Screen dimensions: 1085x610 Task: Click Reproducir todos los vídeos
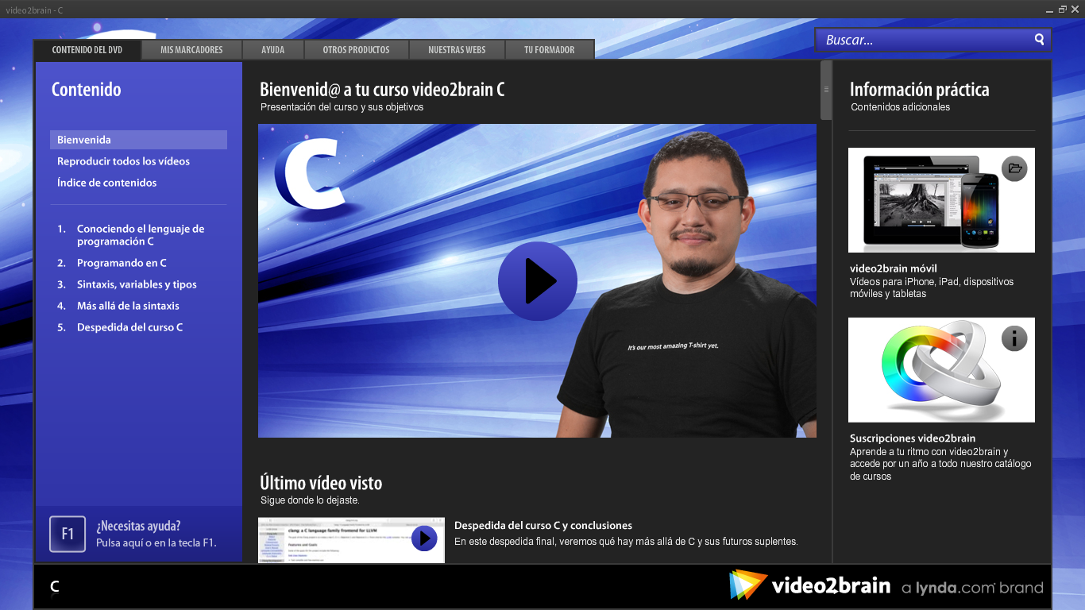click(x=123, y=161)
